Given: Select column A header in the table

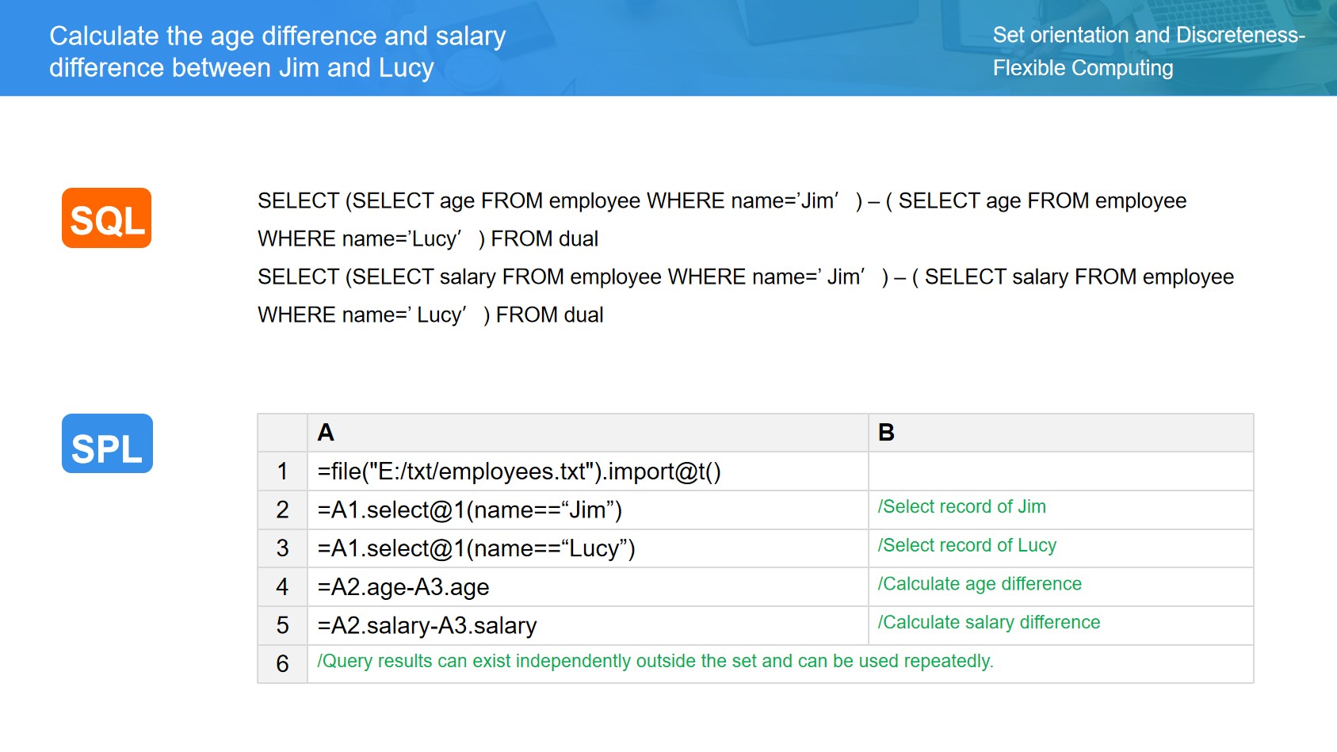Looking at the screenshot, I should (586, 433).
